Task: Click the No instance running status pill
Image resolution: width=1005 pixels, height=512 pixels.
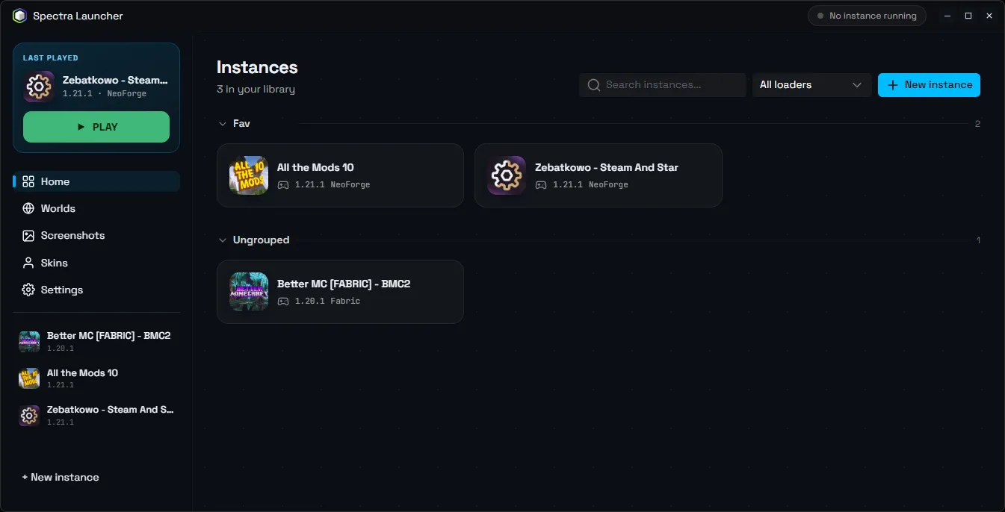Action: tap(867, 16)
